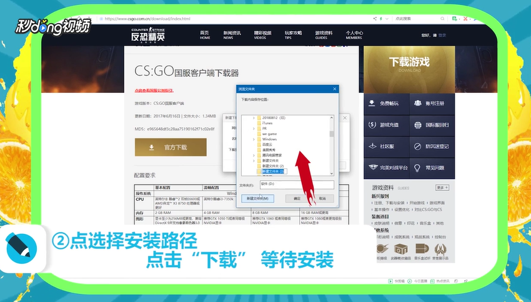Click the 今日直播 status bar item
This screenshot has width=531, height=302.
(417, 281)
